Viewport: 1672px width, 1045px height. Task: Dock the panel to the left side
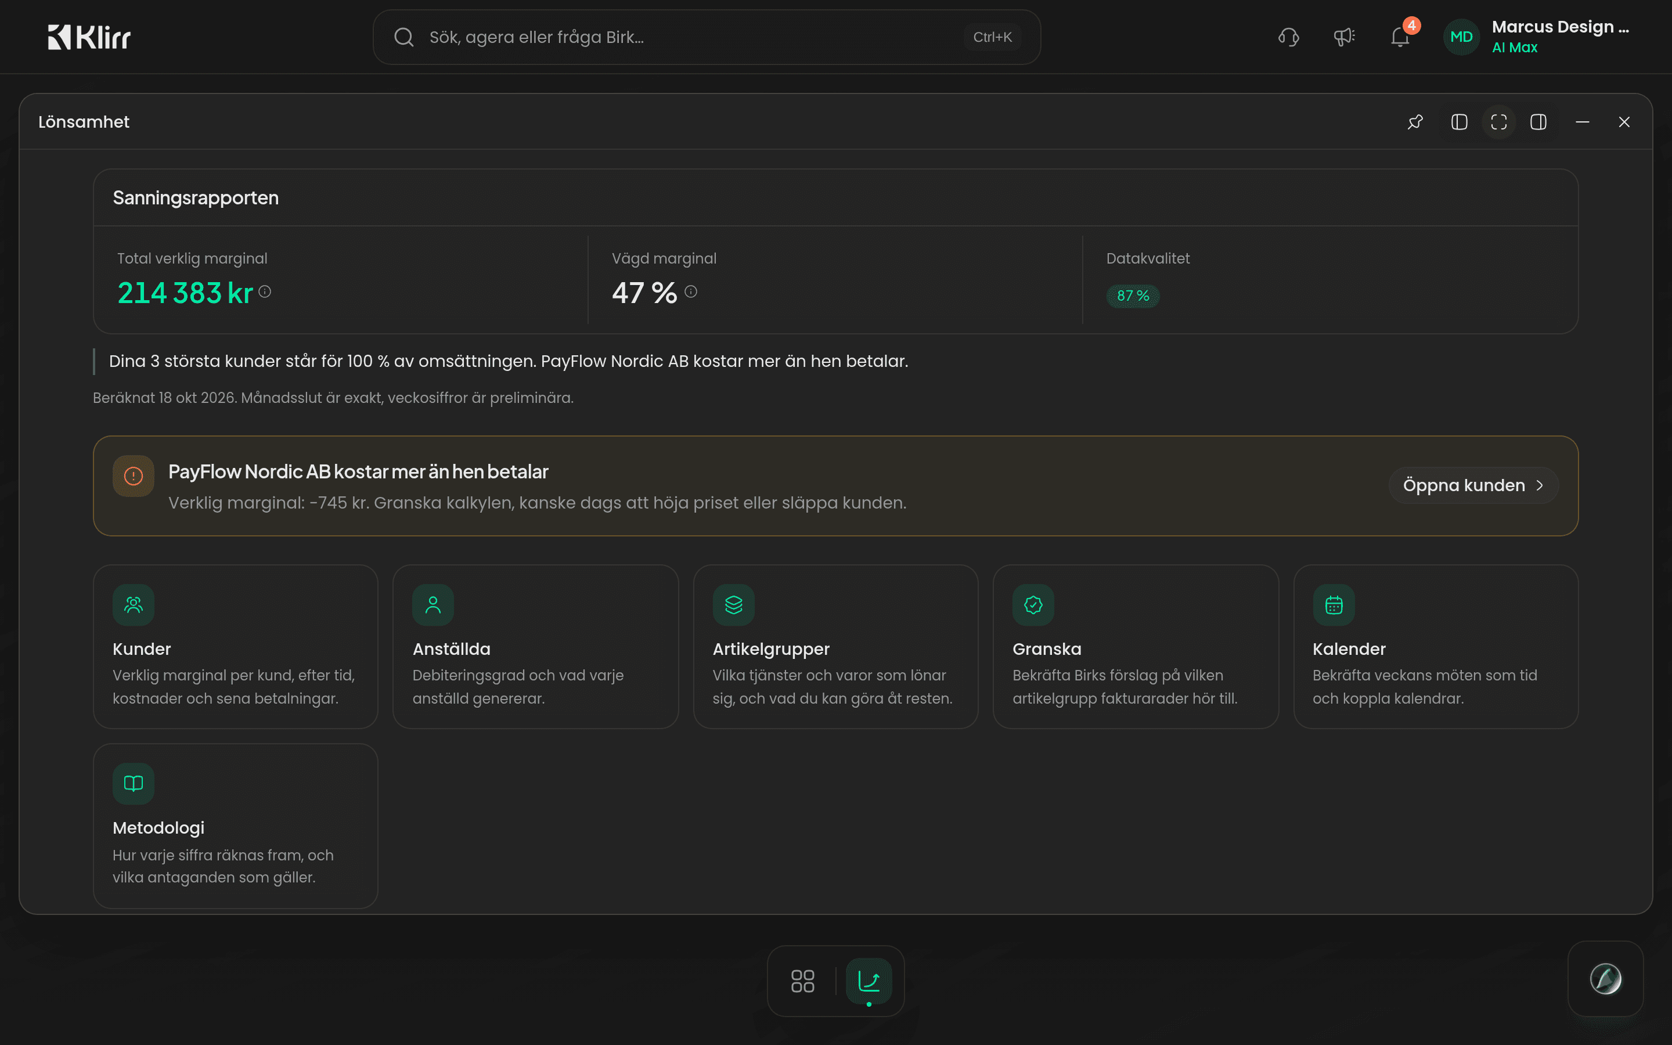tap(1459, 122)
